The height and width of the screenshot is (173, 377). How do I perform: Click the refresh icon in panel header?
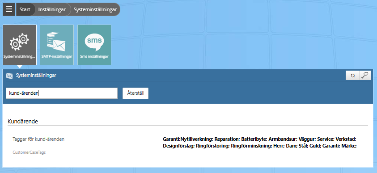(353, 76)
